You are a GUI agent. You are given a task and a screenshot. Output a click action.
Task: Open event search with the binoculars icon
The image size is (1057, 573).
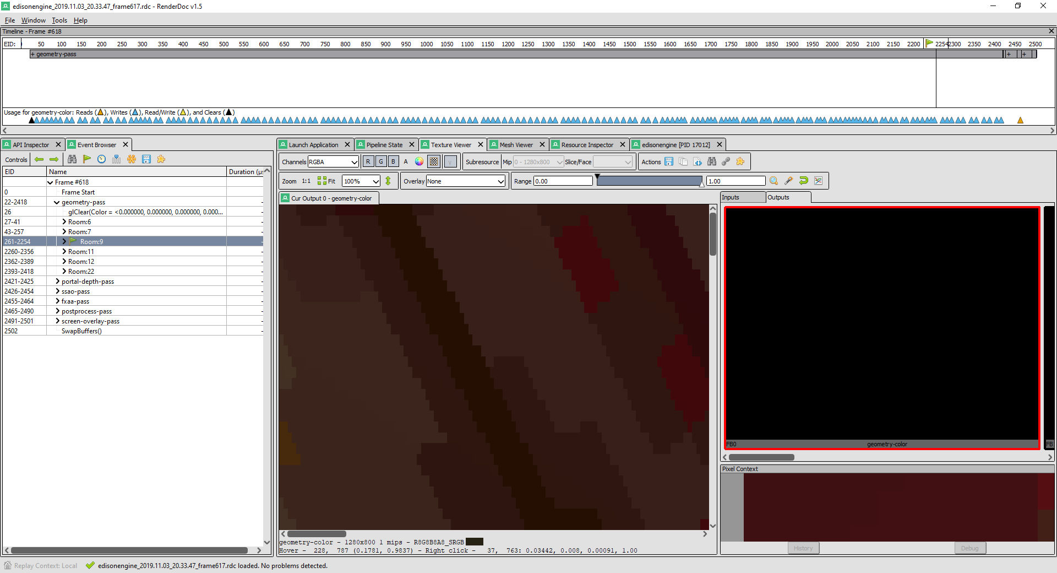click(x=72, y=159)
